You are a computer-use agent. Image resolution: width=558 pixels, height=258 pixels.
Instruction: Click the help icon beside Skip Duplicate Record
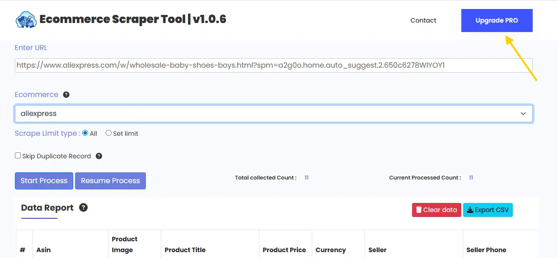(99, 156)
